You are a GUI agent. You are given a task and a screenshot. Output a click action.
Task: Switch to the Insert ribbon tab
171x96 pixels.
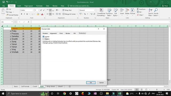(19, 6)
